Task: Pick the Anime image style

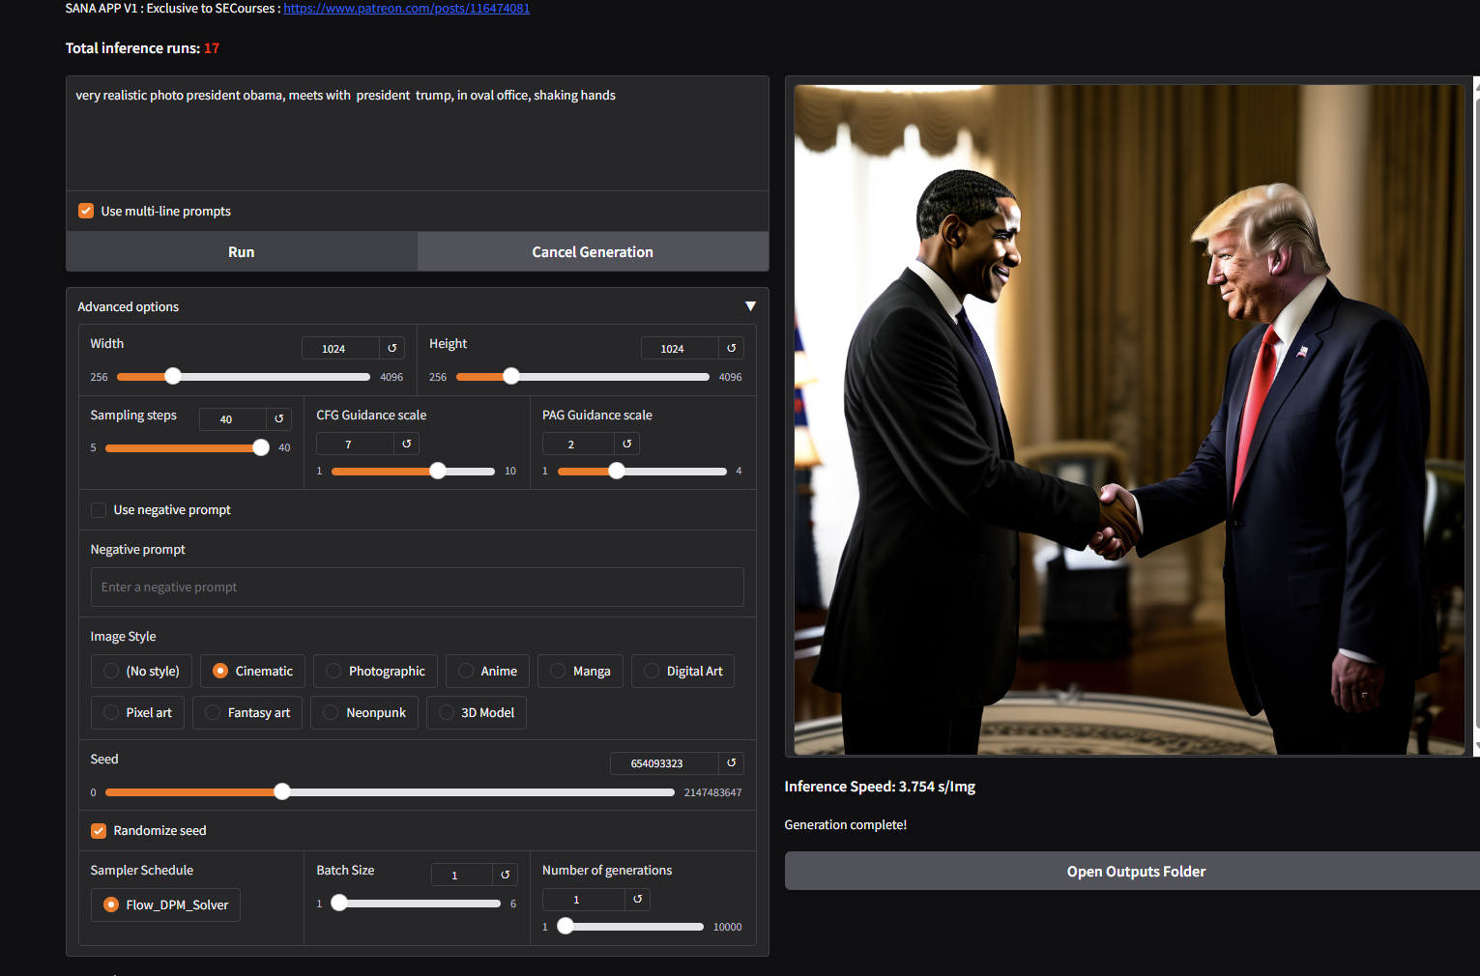Action: pyautogui.click(x=488, y=671)
